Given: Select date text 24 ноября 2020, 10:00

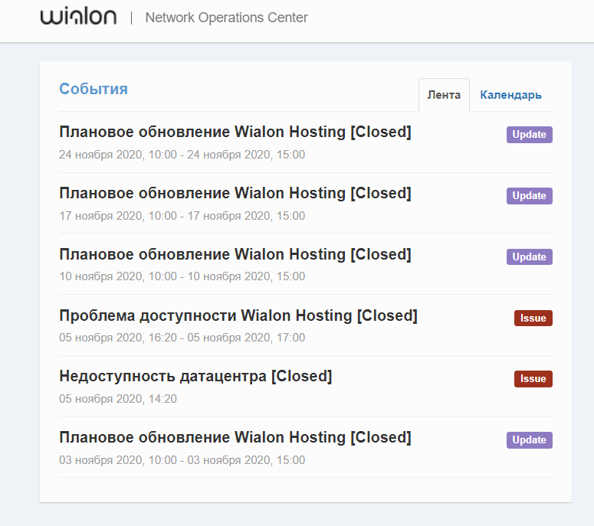Looking at the screenshot, I should 118,155.
